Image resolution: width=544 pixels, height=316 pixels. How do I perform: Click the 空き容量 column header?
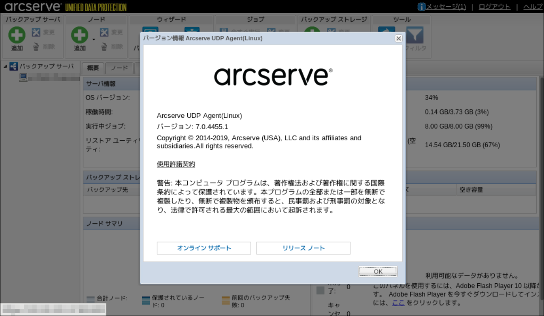(471, 190)
